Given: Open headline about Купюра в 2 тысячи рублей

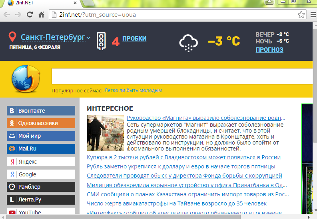Looking at the screenshot, I should click(x=183, y=157).
